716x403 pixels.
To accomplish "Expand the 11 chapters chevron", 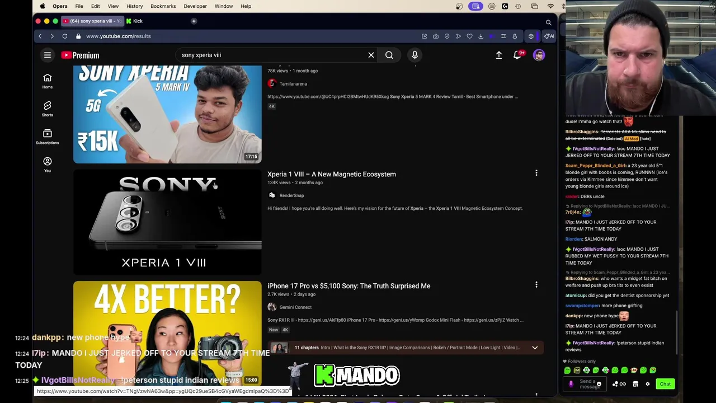I will [535, 348].
